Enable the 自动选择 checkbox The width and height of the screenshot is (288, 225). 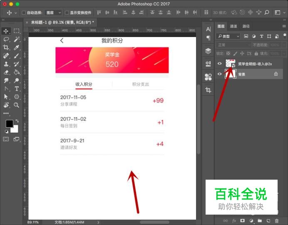(24, 12)
